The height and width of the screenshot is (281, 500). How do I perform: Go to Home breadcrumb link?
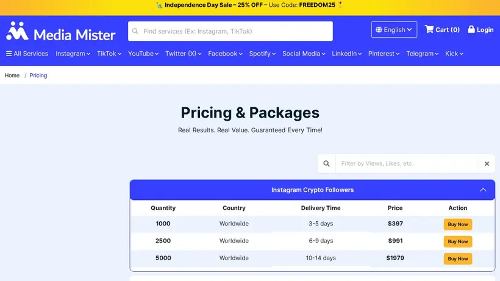point(12,75)
